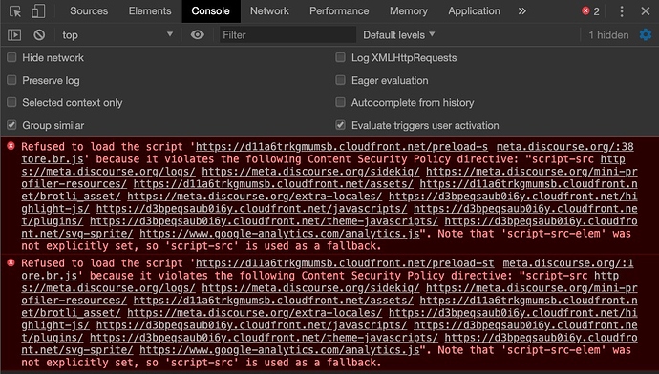Activate the inspect element picker icon
Viewport: 659px width, 374px height.
coord(15,11)
